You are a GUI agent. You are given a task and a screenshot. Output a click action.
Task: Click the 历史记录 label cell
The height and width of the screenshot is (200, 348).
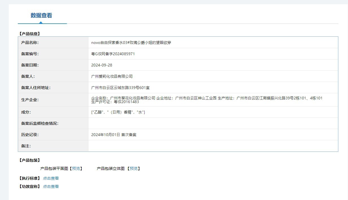click(53, 135)
